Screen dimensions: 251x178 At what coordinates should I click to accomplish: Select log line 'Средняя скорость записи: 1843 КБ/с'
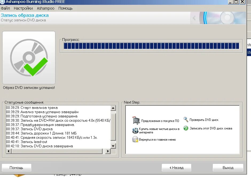(52, 137)
